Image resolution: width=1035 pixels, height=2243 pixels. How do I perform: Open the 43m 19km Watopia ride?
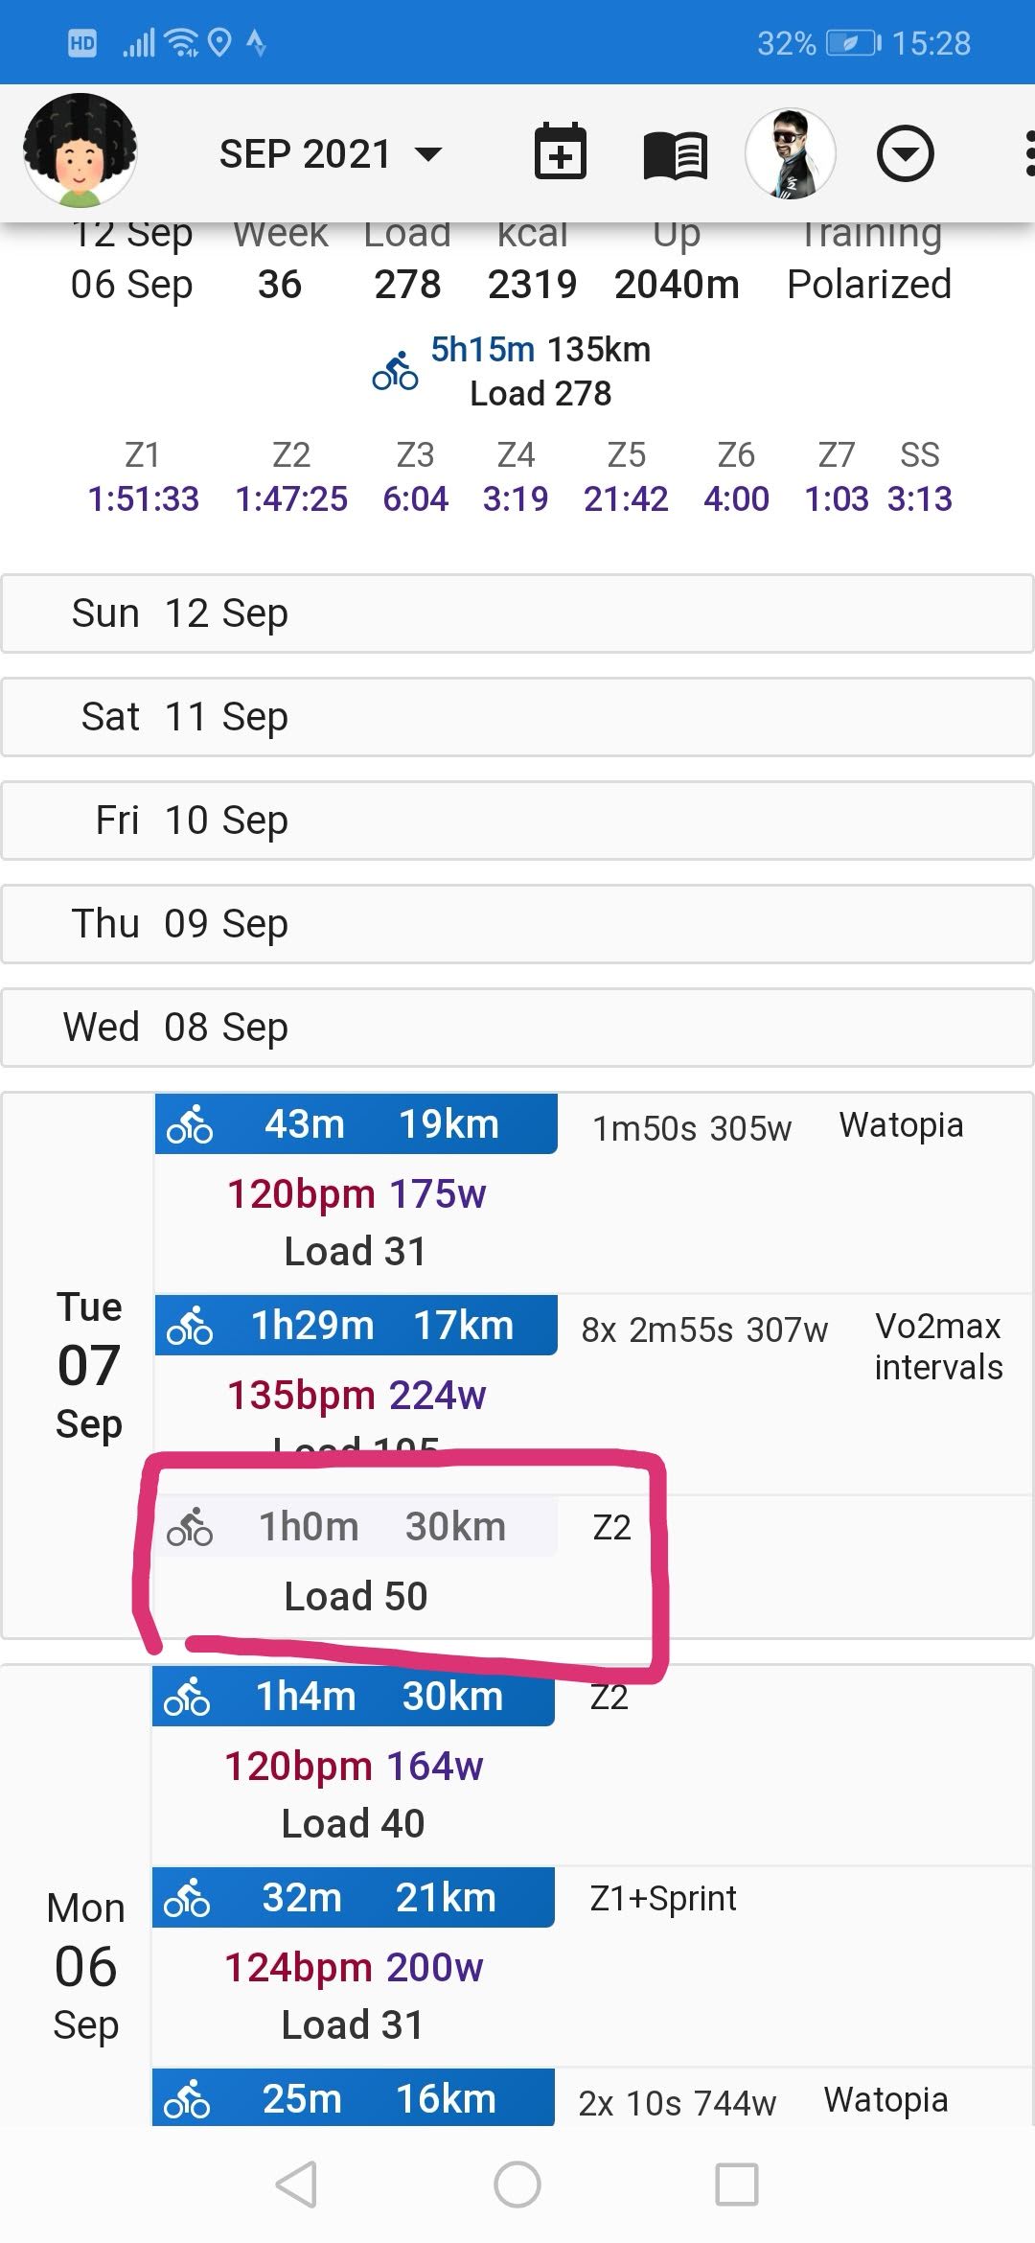click(356, 1124)
